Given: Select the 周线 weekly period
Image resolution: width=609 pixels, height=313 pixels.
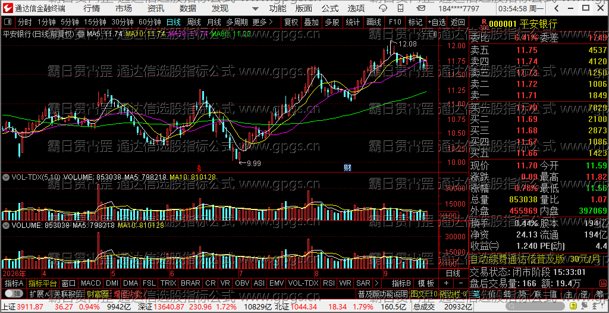Looking at the screenshot, I should pos(194,22).
